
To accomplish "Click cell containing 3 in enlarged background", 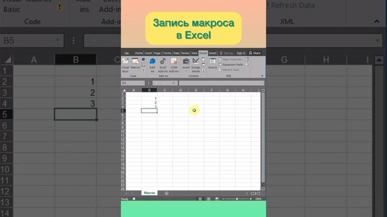I will tap(76, 103).
